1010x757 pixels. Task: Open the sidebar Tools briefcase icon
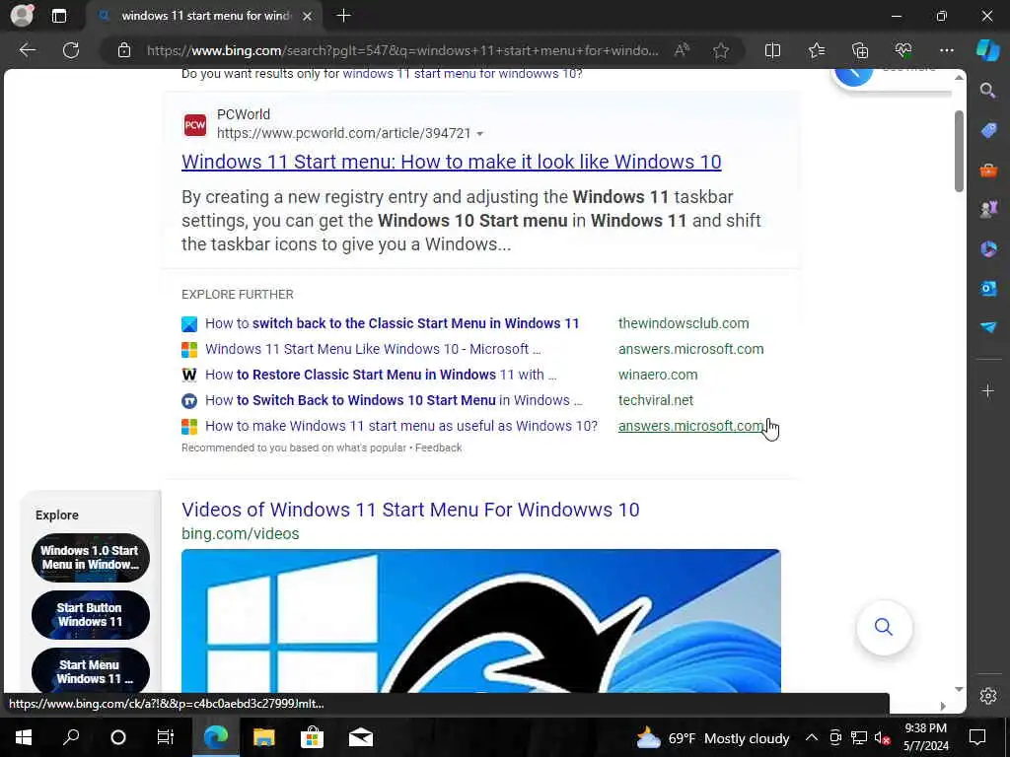[x=988, y=170]
